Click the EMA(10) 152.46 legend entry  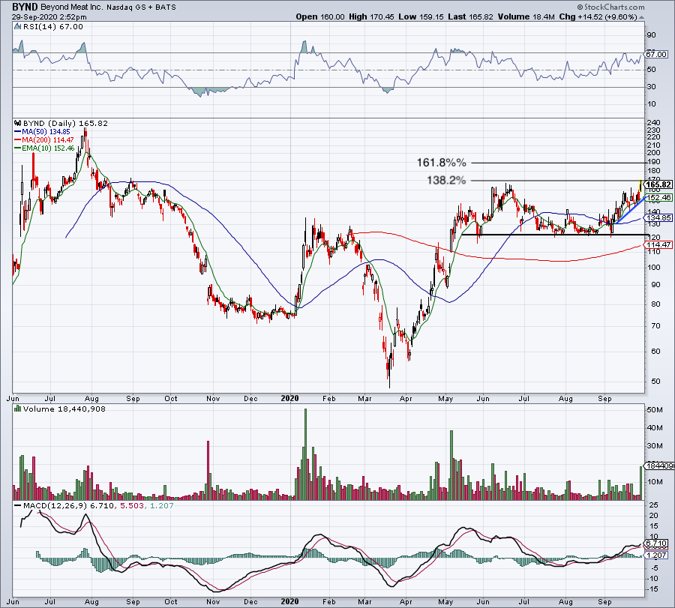(x=44, y=148)
